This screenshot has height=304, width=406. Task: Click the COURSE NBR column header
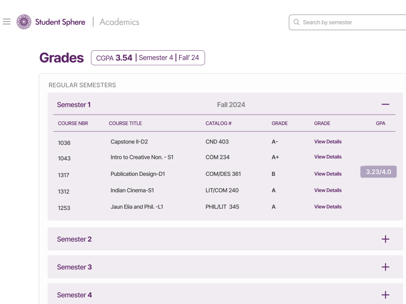click(x=73, y=123)
